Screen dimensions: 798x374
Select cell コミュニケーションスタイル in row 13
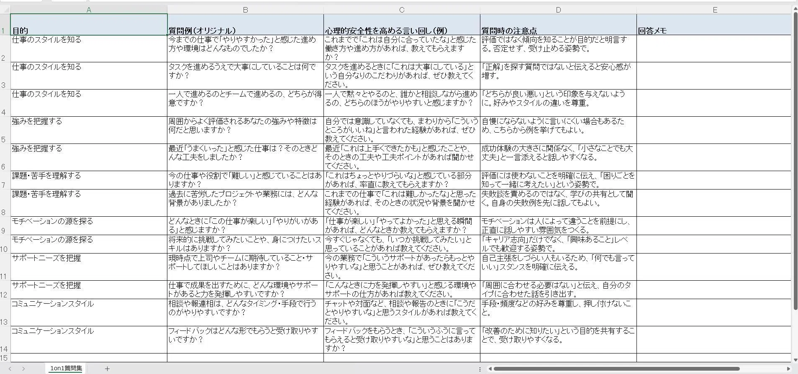point(89,313)
